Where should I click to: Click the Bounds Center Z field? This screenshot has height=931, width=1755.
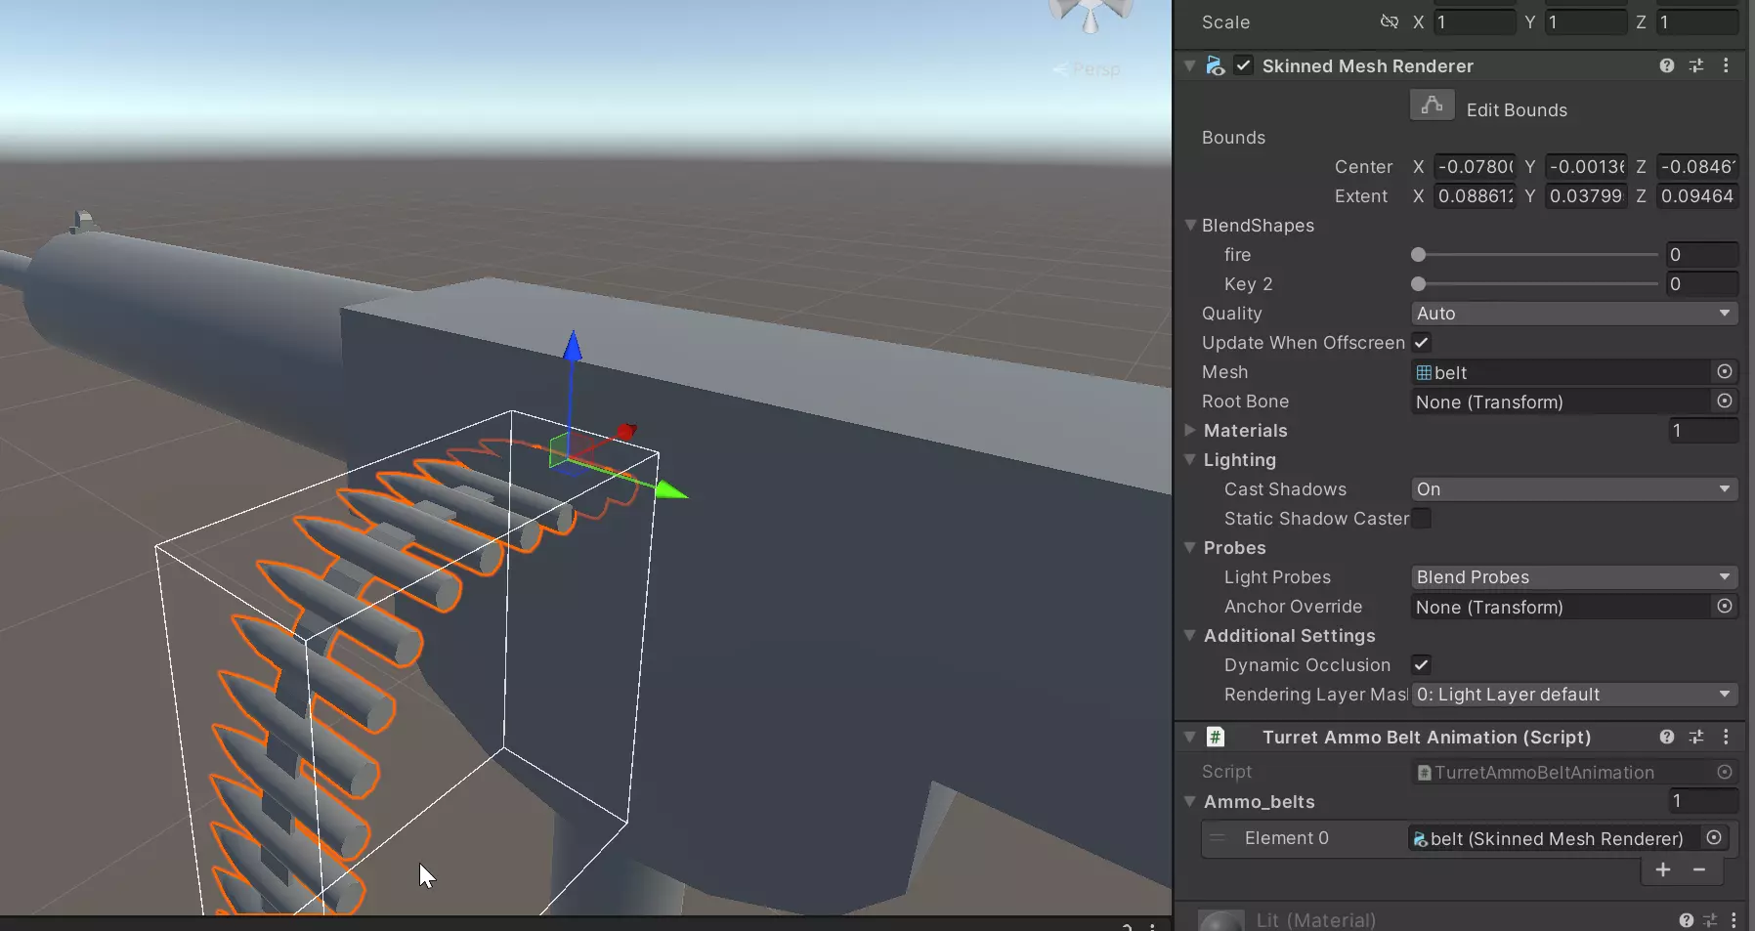(1697, 166)
